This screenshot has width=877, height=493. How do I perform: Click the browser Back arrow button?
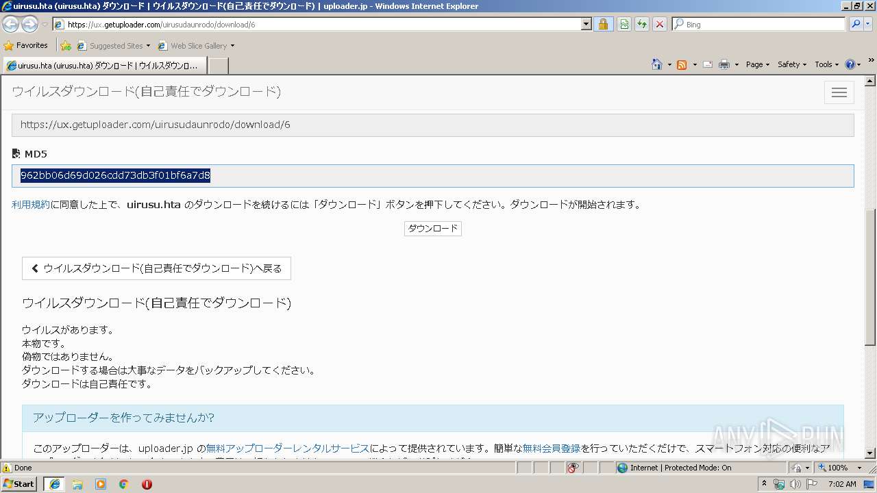pos(10,25)
